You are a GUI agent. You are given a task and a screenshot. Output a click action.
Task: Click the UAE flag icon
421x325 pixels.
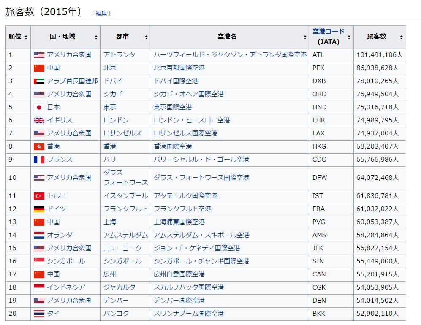(x=39, y=81)
